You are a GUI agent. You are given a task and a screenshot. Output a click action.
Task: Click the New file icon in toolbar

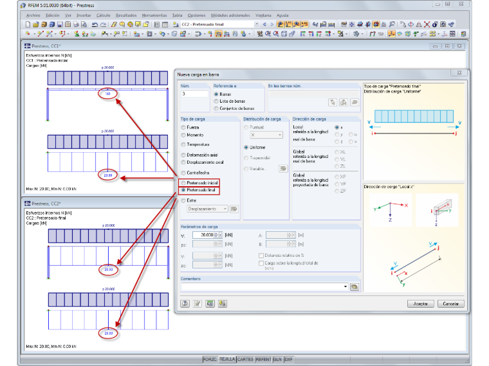(x=28, y=24)
